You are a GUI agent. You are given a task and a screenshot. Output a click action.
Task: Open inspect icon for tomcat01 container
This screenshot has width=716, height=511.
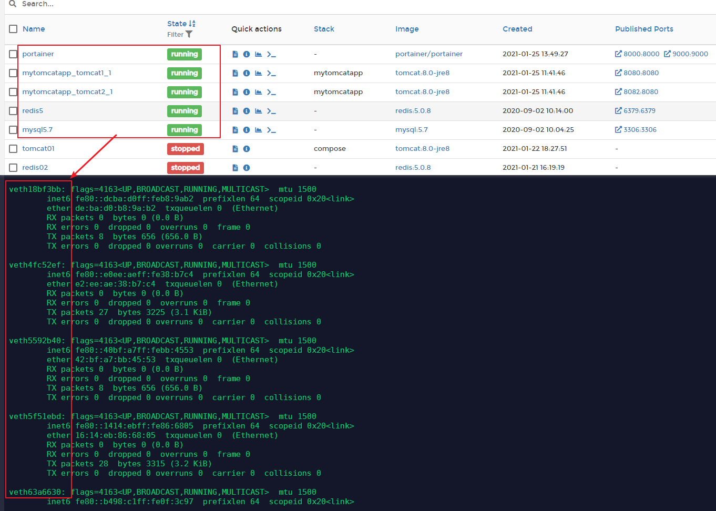click(247, 149)
